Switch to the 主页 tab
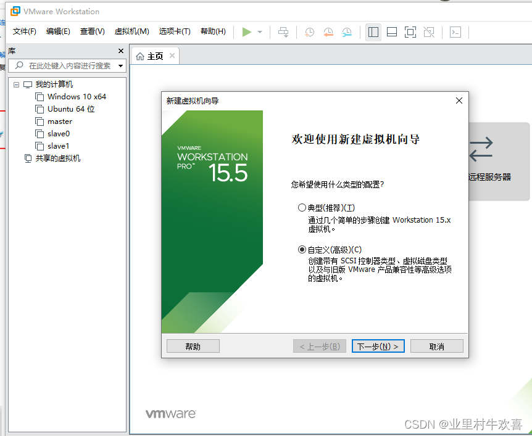 [x=156, y=56]
